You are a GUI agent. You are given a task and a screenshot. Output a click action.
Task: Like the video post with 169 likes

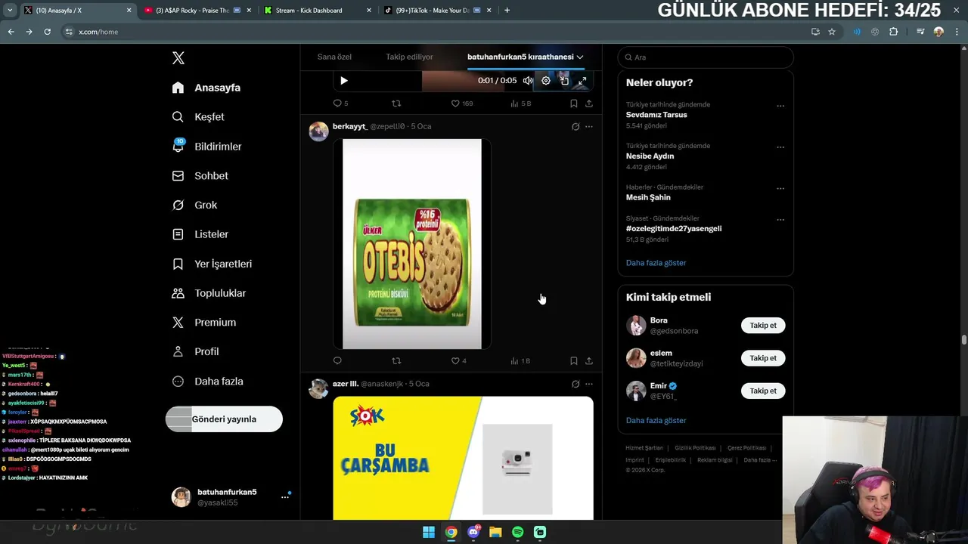(x=461, y=104)
